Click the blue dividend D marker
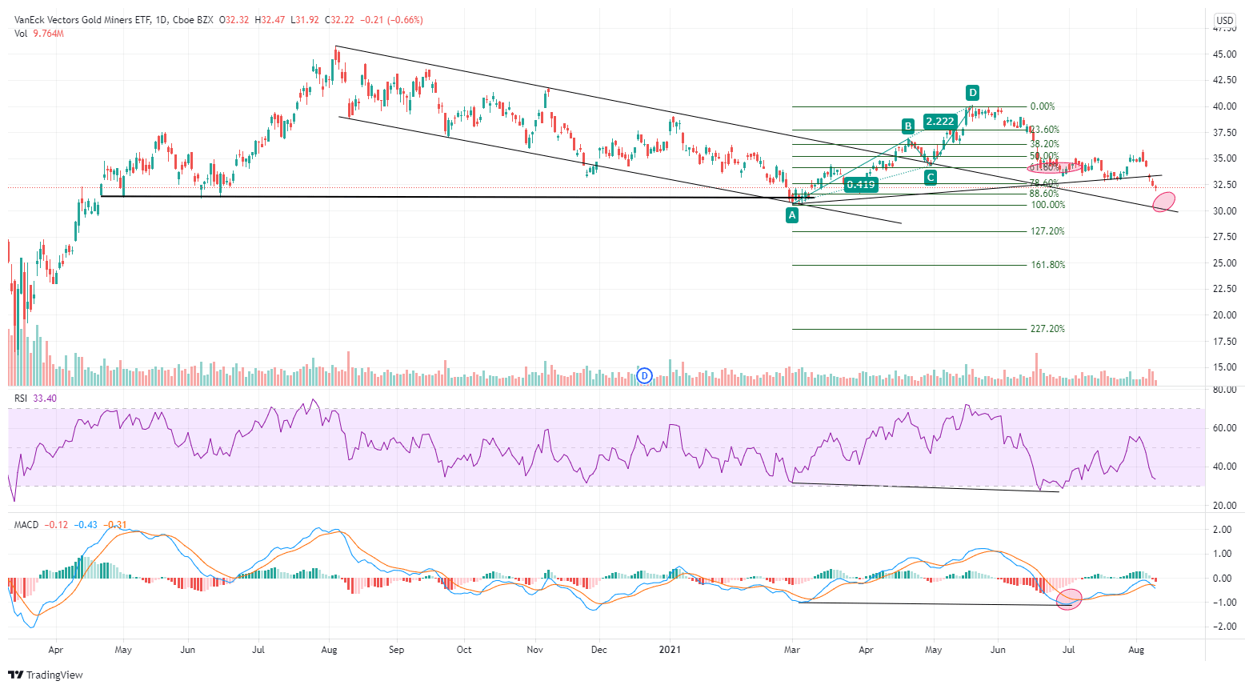 (x=645, y=375)
